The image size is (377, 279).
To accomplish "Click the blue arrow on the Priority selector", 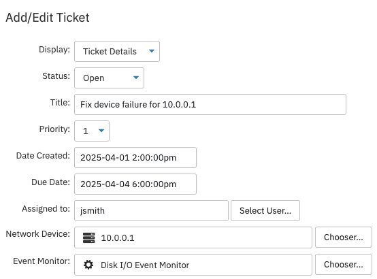I will [101, 131].
